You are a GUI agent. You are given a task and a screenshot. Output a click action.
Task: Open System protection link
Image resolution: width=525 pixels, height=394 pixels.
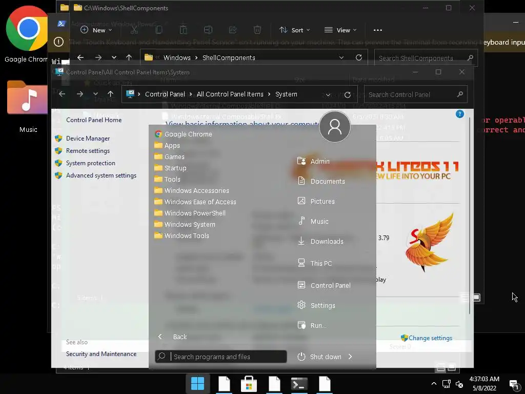90,163
